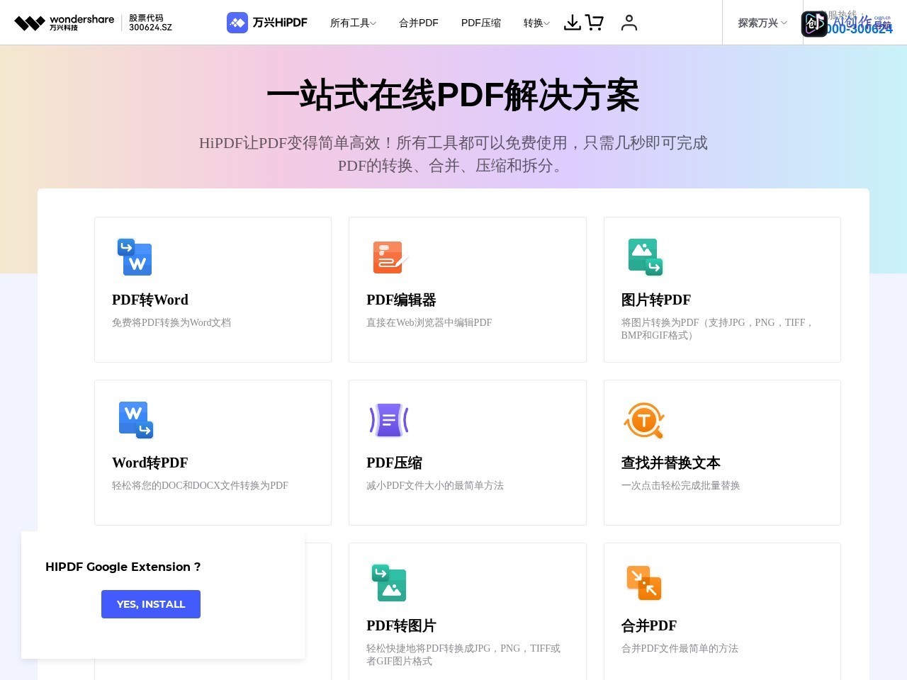Image resolution: width=907 pixels, height=680 pixels.
Task: Click the PDF转Word blue W icon
Action: coord(135,256)
